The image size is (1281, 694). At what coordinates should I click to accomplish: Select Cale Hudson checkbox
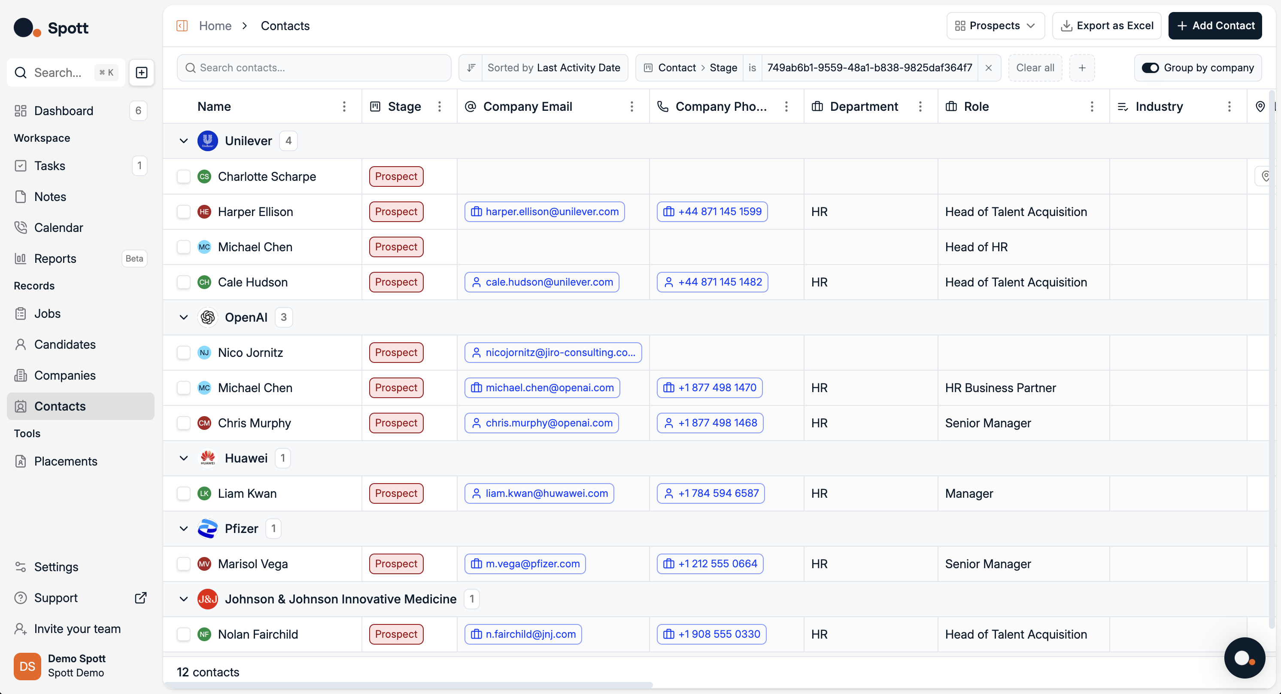pos(184,282)
